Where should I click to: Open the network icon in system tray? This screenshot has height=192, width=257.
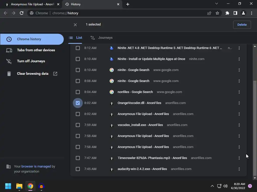(219, 186)
